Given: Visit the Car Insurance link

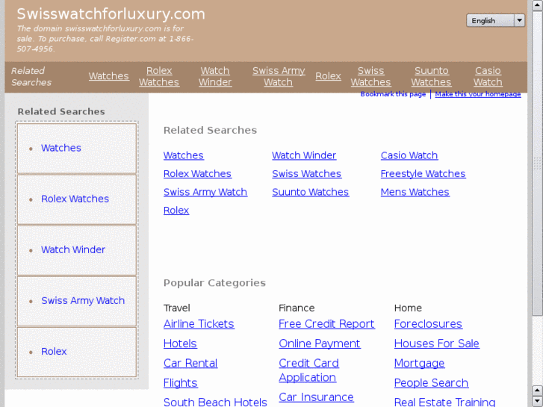Looking at the screenshot, I should [316, 397].
